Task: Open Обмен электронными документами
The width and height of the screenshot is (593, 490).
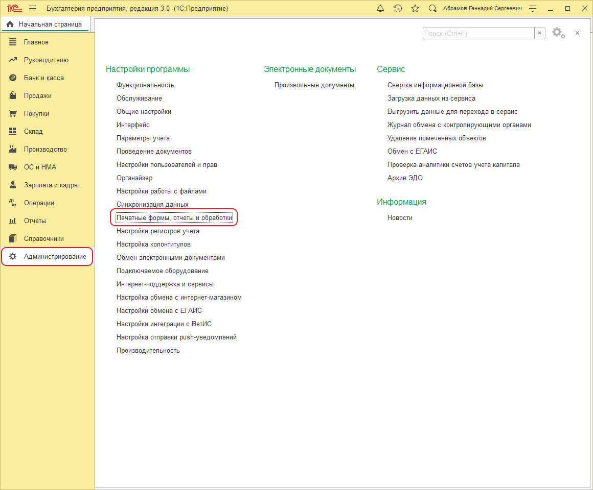Action: click(171, 257)
